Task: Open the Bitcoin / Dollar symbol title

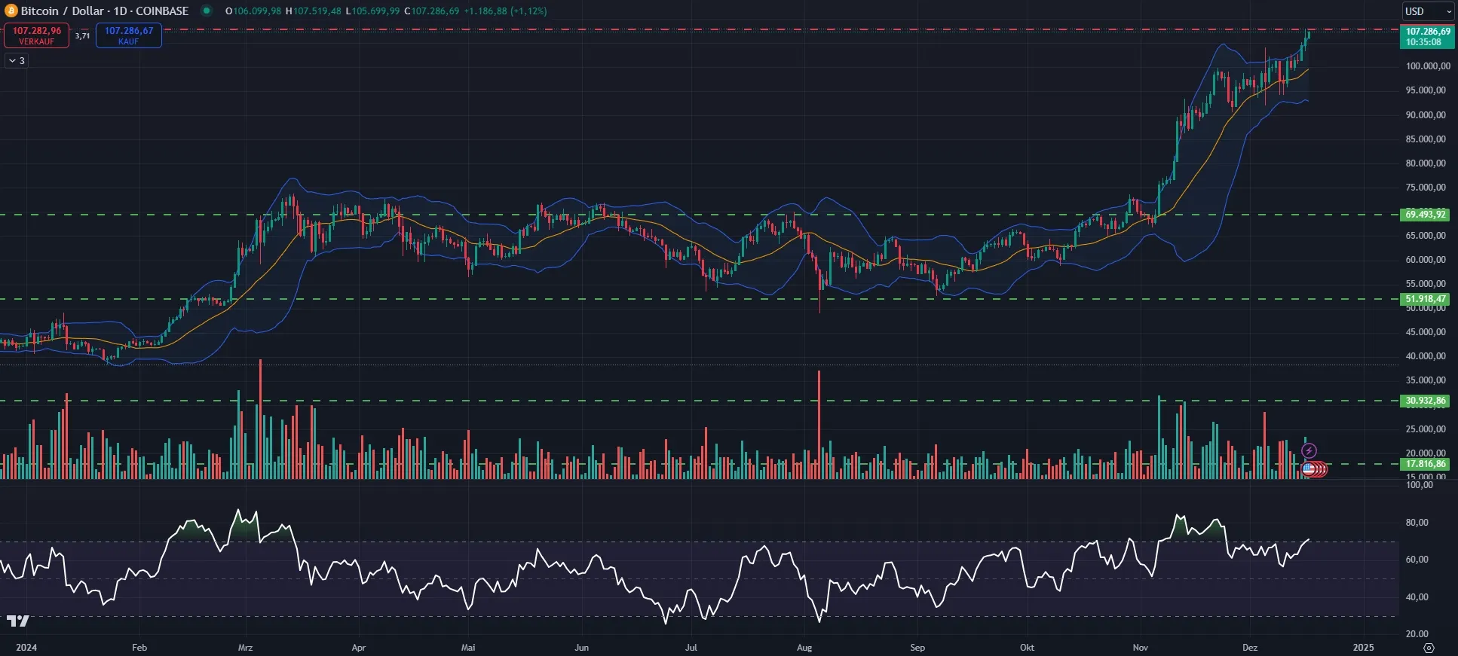Action: [105, 11]
